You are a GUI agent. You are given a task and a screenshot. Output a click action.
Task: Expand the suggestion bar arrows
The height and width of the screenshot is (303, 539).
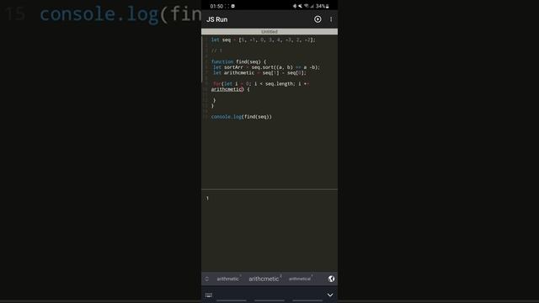point(206,279)
